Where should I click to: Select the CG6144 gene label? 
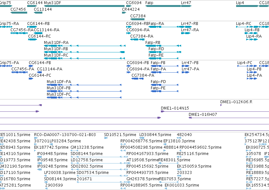[35, 3]
